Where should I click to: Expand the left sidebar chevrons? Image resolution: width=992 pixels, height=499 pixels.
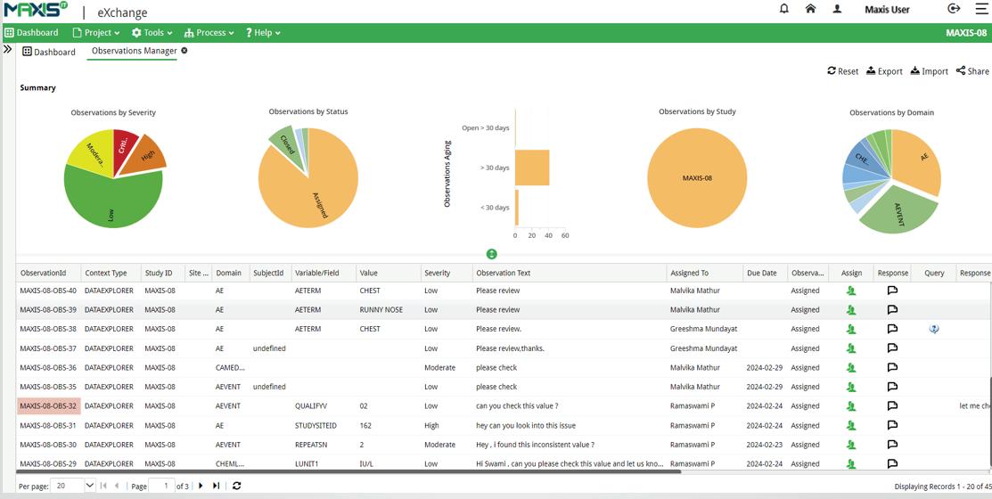8,49
